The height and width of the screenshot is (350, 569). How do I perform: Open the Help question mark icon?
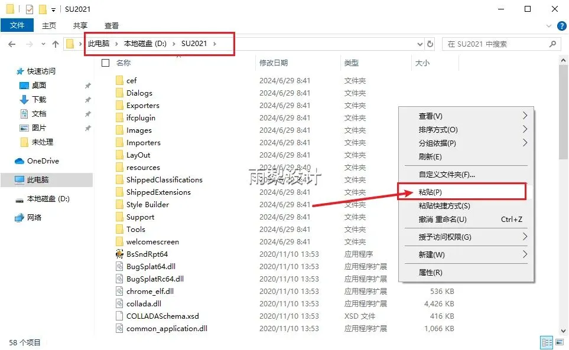562,26
